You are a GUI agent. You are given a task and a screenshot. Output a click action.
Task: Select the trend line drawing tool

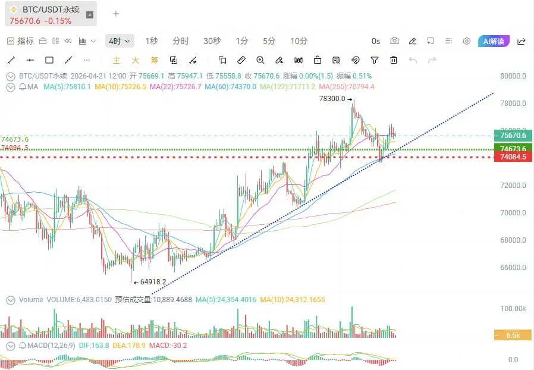pyautogui.click(x=11, y=60)
